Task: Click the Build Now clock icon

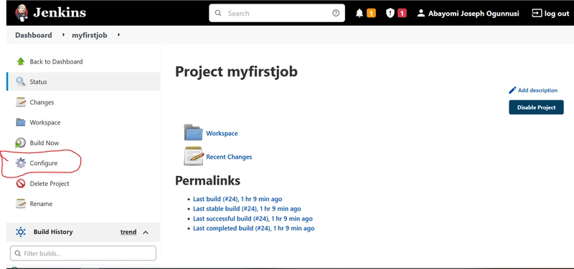Action: 21,142
